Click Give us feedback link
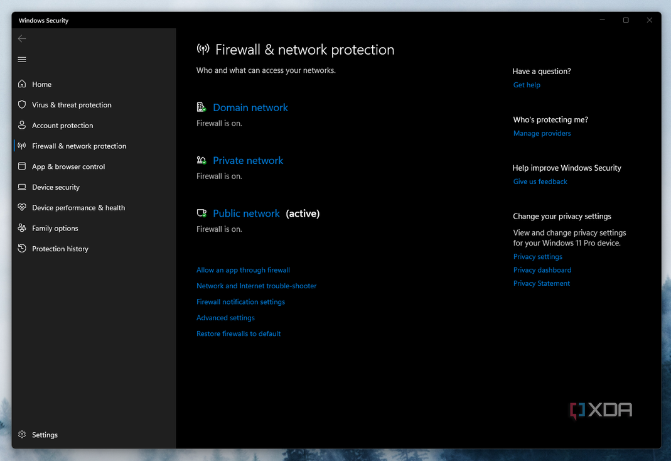 540,182
